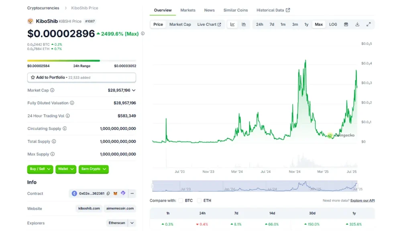Click the external link icon on Historical Data

pos(288,10)
